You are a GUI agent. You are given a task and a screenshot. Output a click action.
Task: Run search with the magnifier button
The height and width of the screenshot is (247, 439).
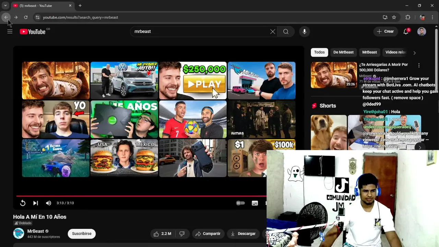click(286, 32)
